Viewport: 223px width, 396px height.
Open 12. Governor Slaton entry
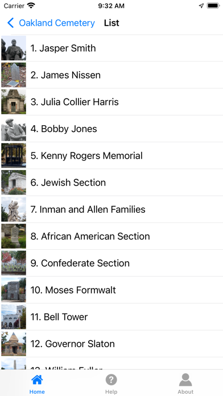(111, 344)
